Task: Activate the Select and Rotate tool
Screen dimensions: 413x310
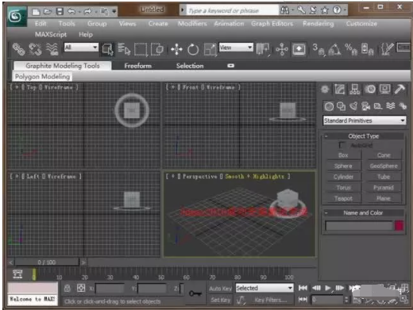Action: (x=193, y=49)
